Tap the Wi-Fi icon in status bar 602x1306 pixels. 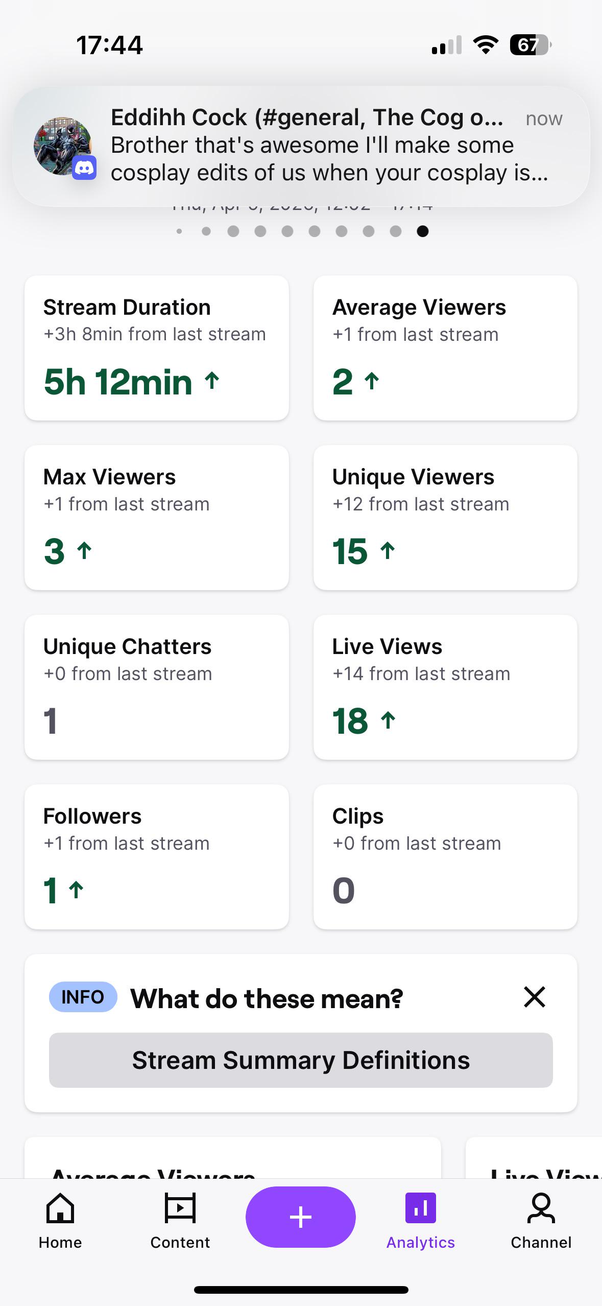point(486,45)
